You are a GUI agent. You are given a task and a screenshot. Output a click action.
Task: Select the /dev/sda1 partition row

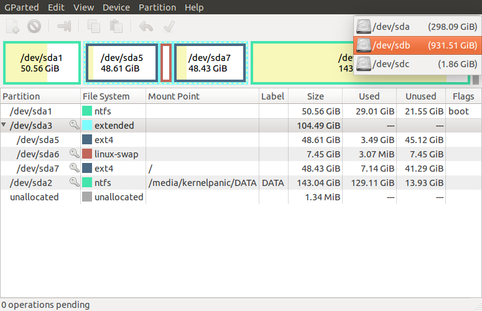241,111
